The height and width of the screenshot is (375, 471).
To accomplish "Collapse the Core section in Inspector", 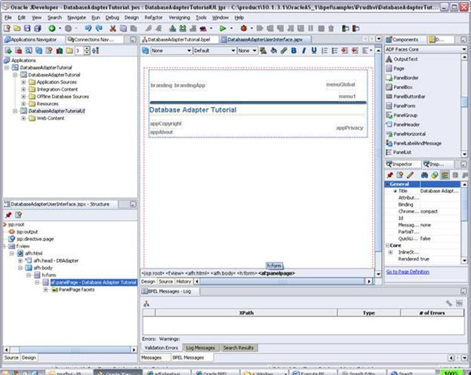I will [x=388, y=246].
